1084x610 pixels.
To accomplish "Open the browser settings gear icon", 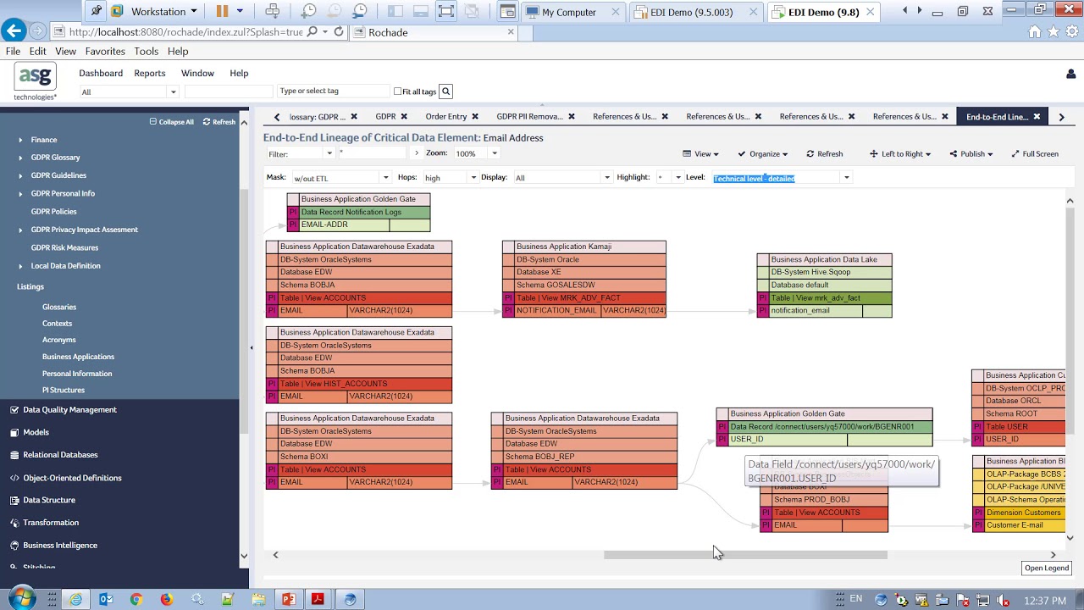I will pos(1071,31).
